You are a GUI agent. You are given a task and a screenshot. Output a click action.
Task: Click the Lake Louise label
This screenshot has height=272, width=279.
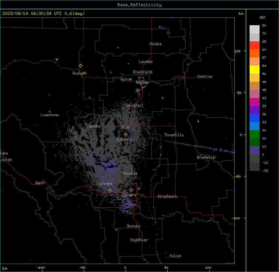6,156
